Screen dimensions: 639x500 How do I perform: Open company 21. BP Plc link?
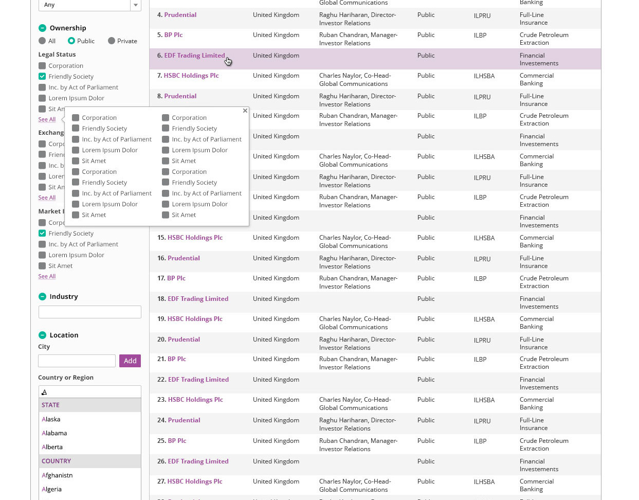[177, 359]
